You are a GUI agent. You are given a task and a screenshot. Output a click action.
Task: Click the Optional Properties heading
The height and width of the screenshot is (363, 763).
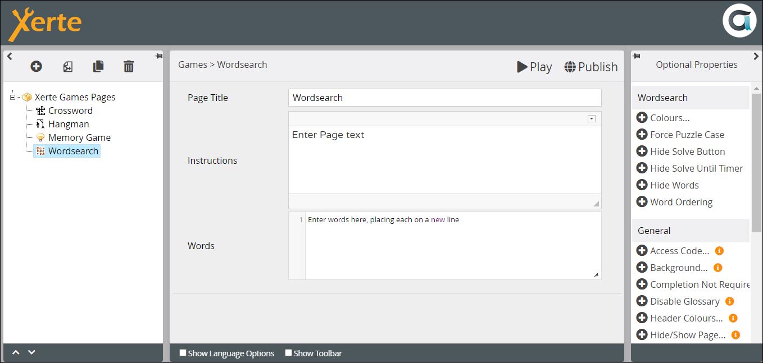point(697,65)
